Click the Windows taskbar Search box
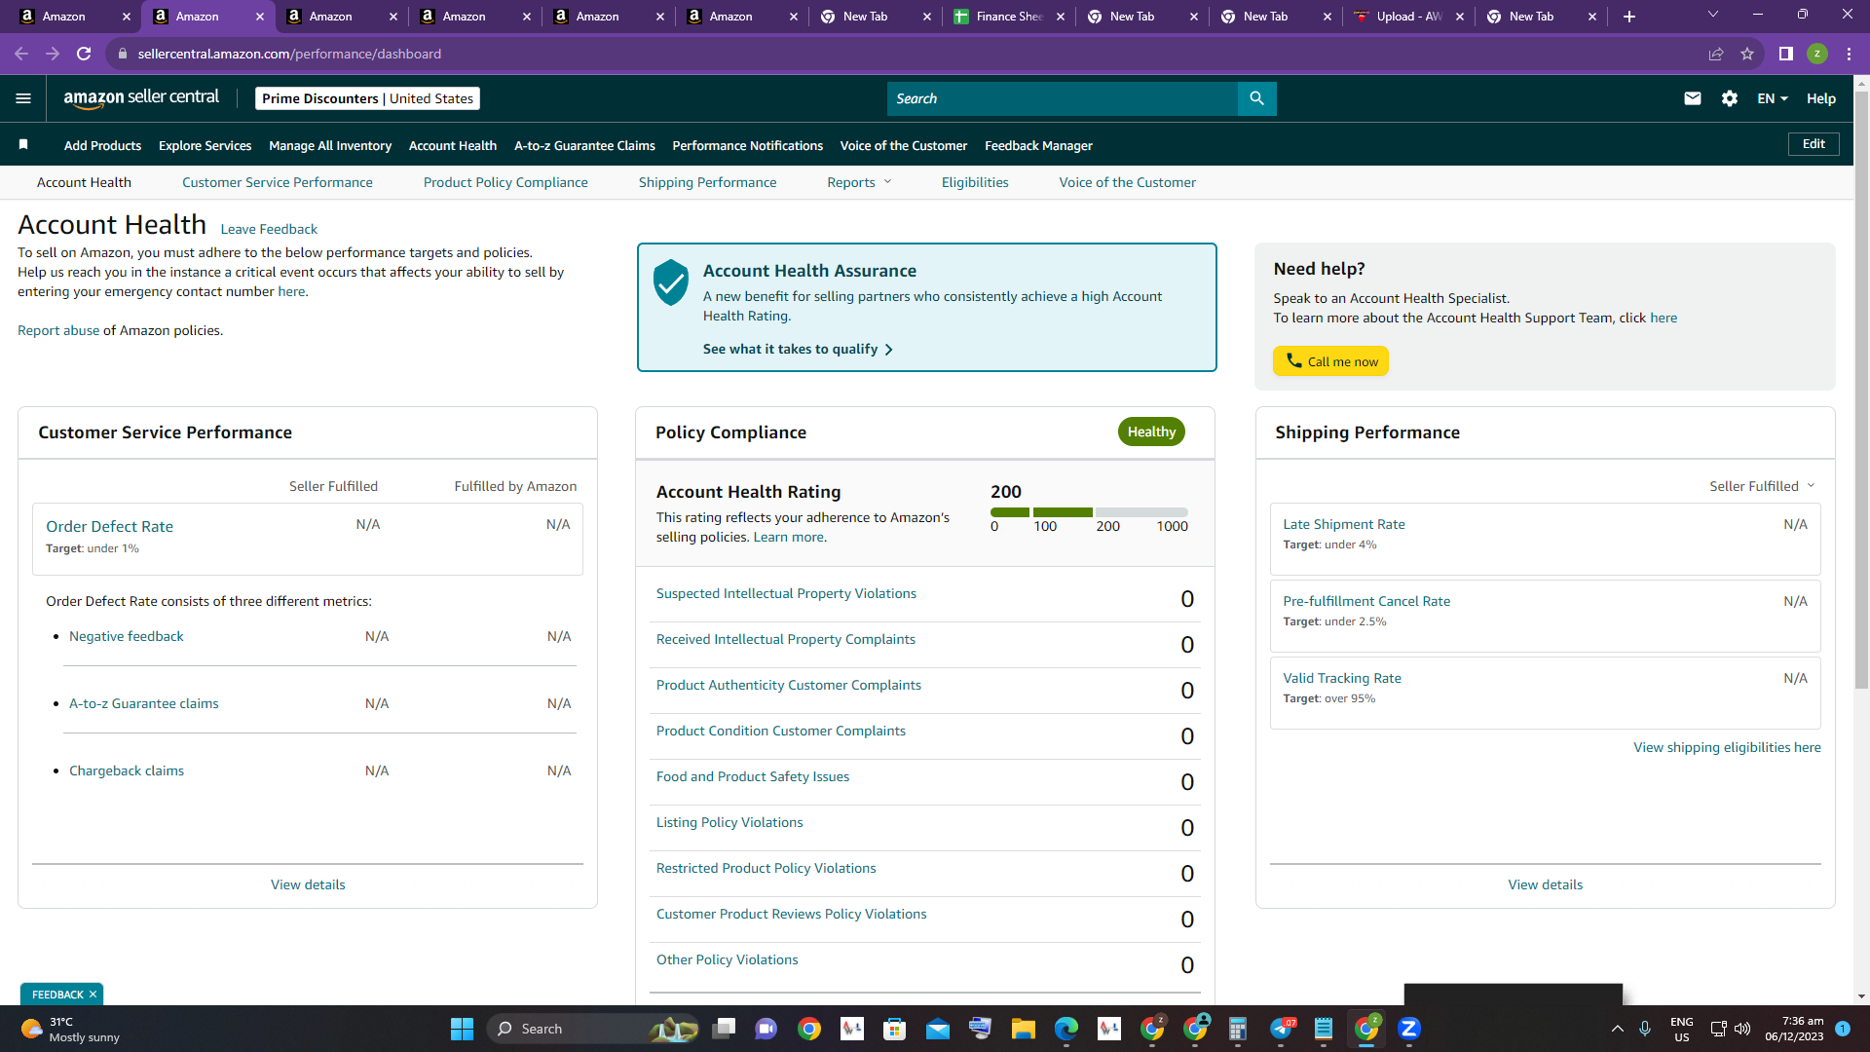The image size is (1870, 1052). [x=593, y=1029]
